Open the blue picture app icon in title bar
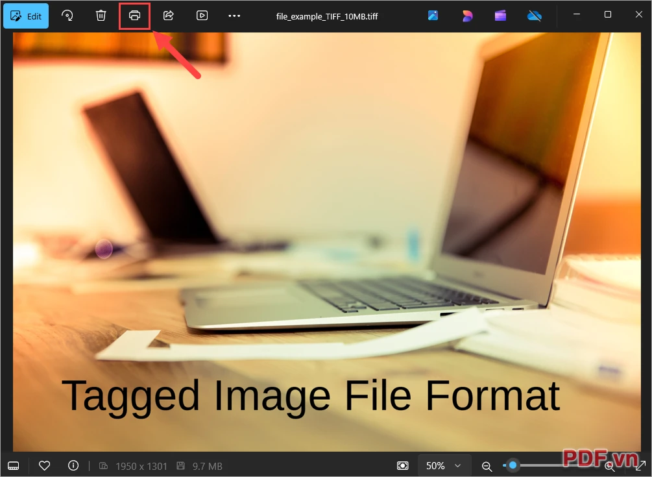 click(x=433, y=16)
